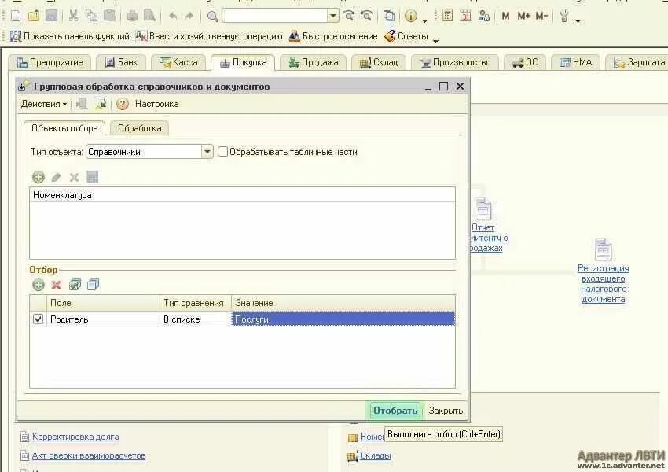Select the Объекты отбора tab

pos(64,128)
